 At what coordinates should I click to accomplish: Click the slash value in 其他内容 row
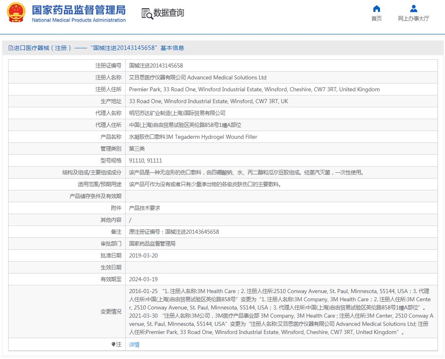point(130,220)
